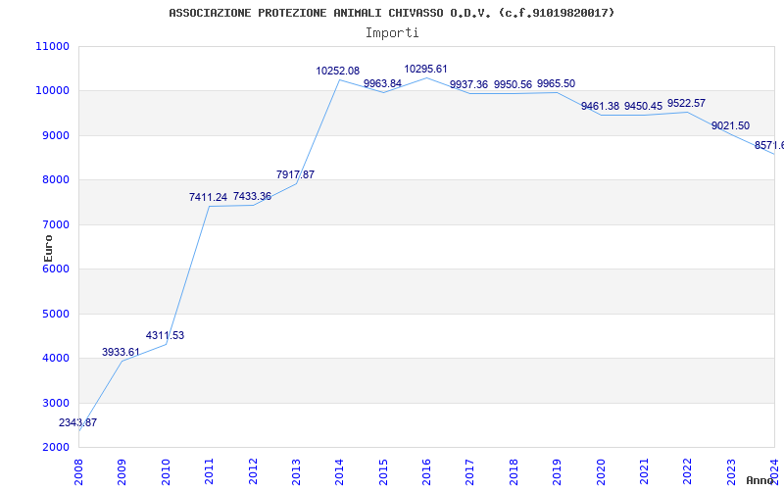Click the 3000 y-axis tick label
Viewport: 784px width, 490px height.
[x=55, y=403]
